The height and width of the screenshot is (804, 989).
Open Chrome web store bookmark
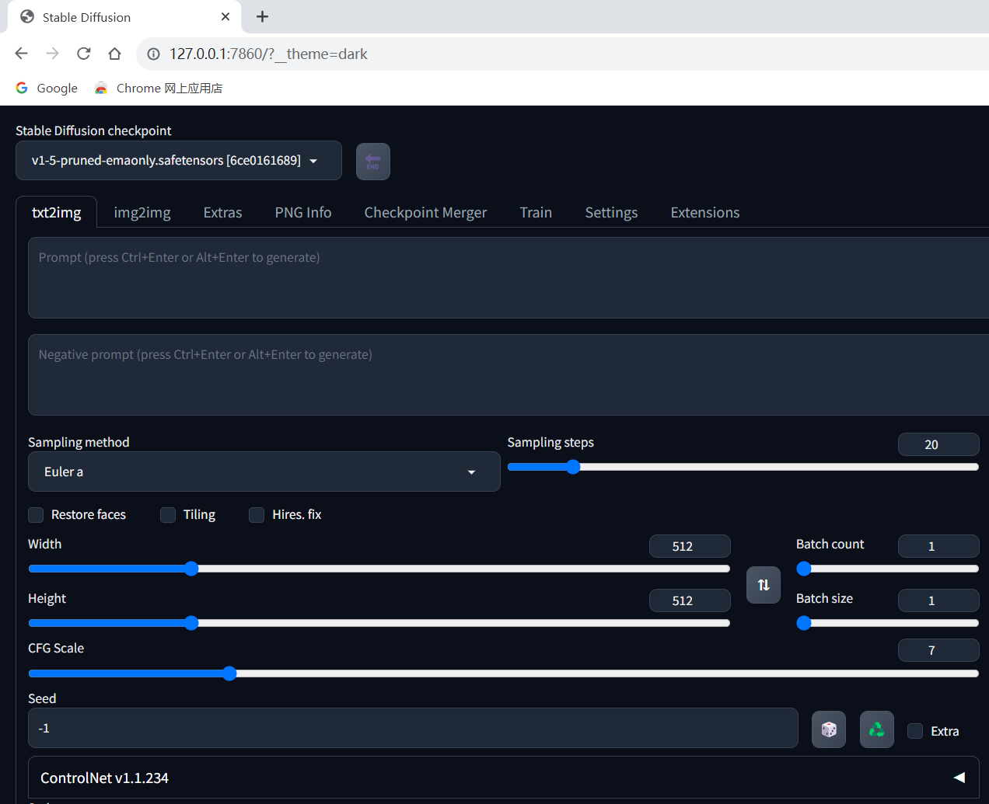pos(159,88)
